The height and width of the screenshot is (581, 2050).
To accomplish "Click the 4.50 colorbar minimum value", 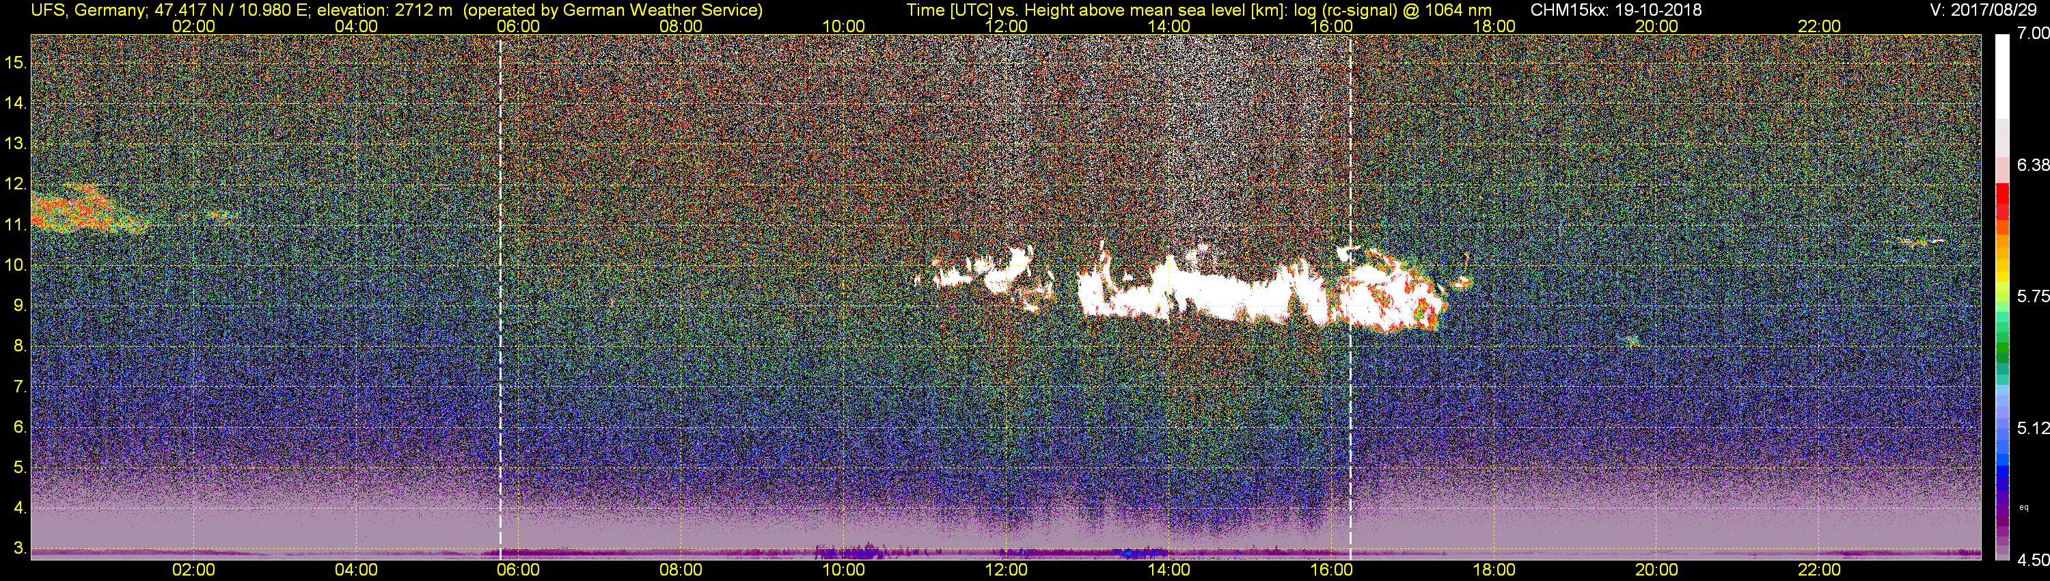I will click(2032, 560).
